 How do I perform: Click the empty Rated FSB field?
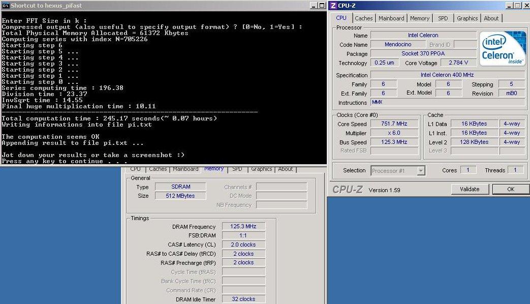394,151
